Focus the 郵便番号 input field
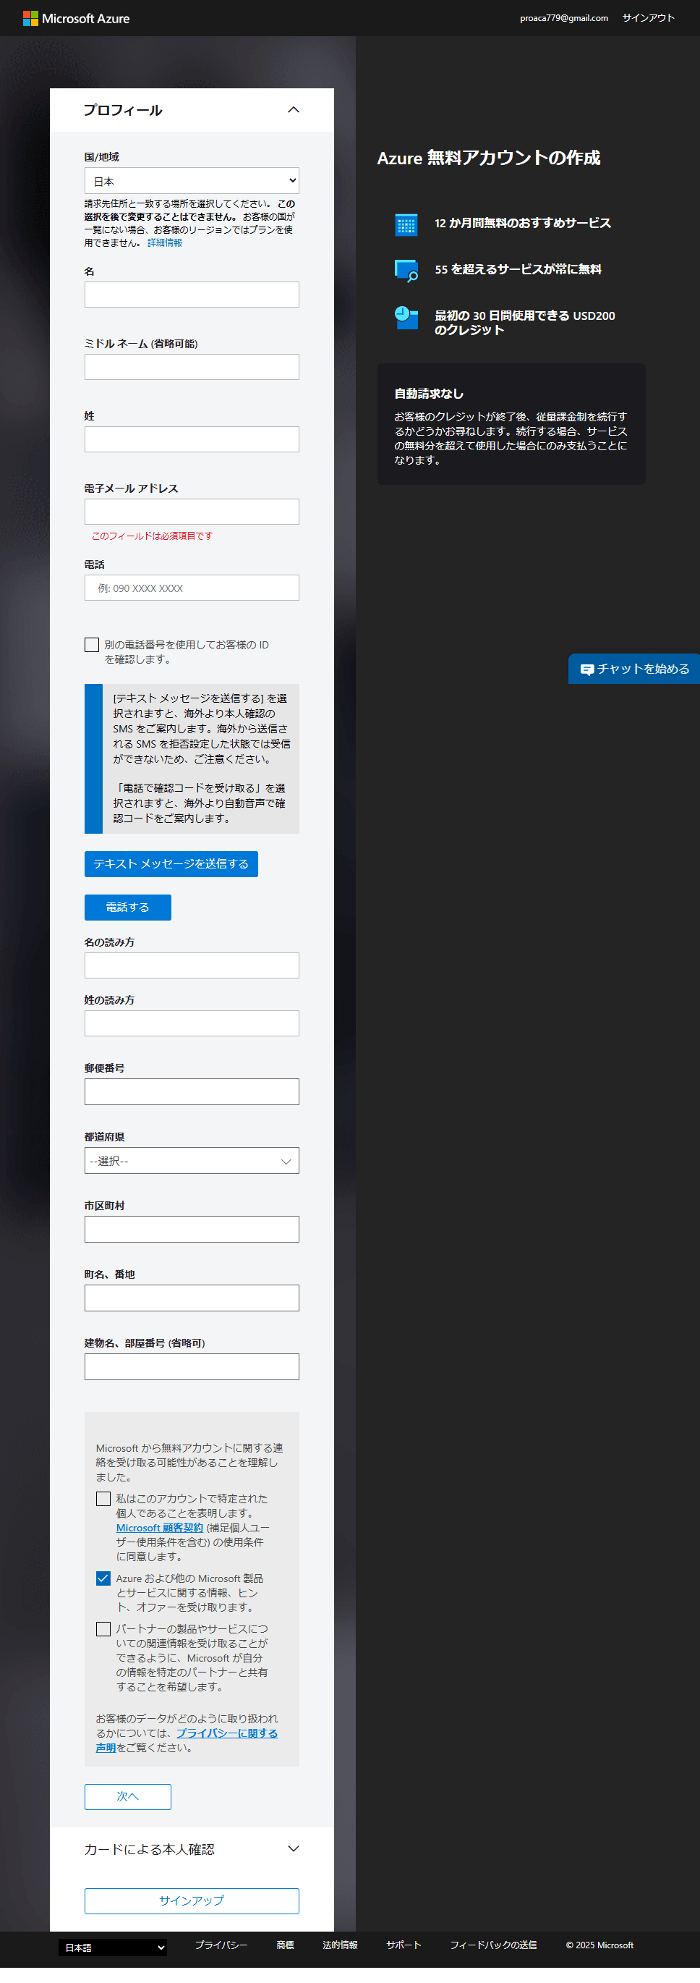 pos(192,1092)
